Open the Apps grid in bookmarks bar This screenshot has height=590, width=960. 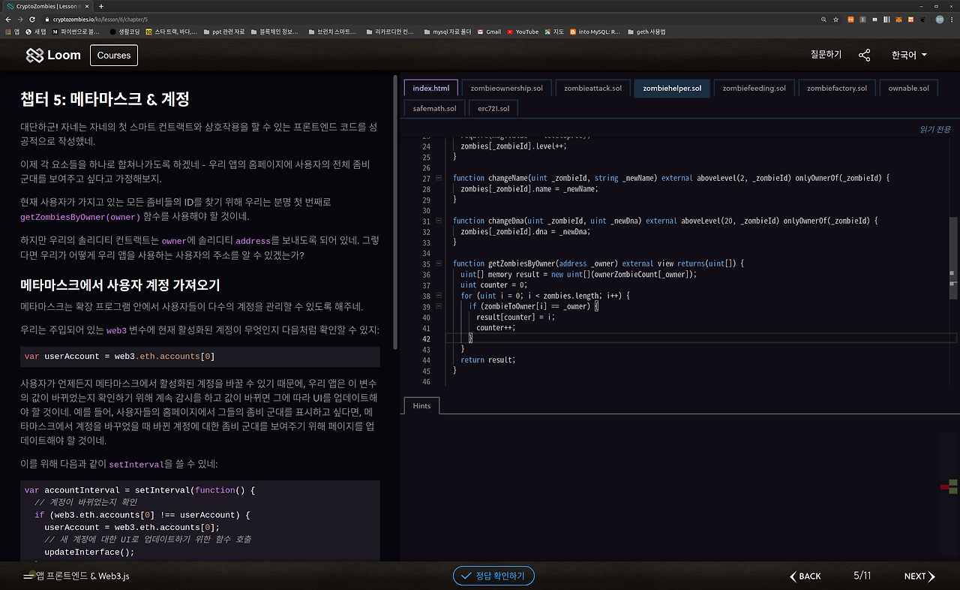pyautogui.click(x=11, y=32)
